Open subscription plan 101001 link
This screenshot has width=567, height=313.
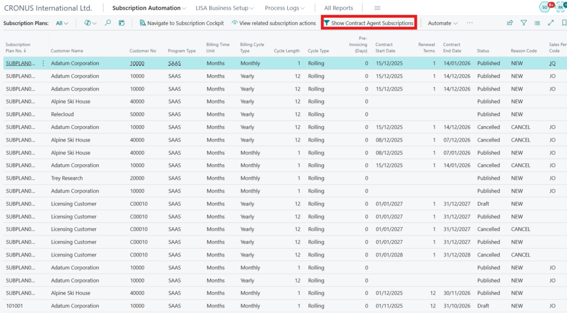tap(14, 306)
